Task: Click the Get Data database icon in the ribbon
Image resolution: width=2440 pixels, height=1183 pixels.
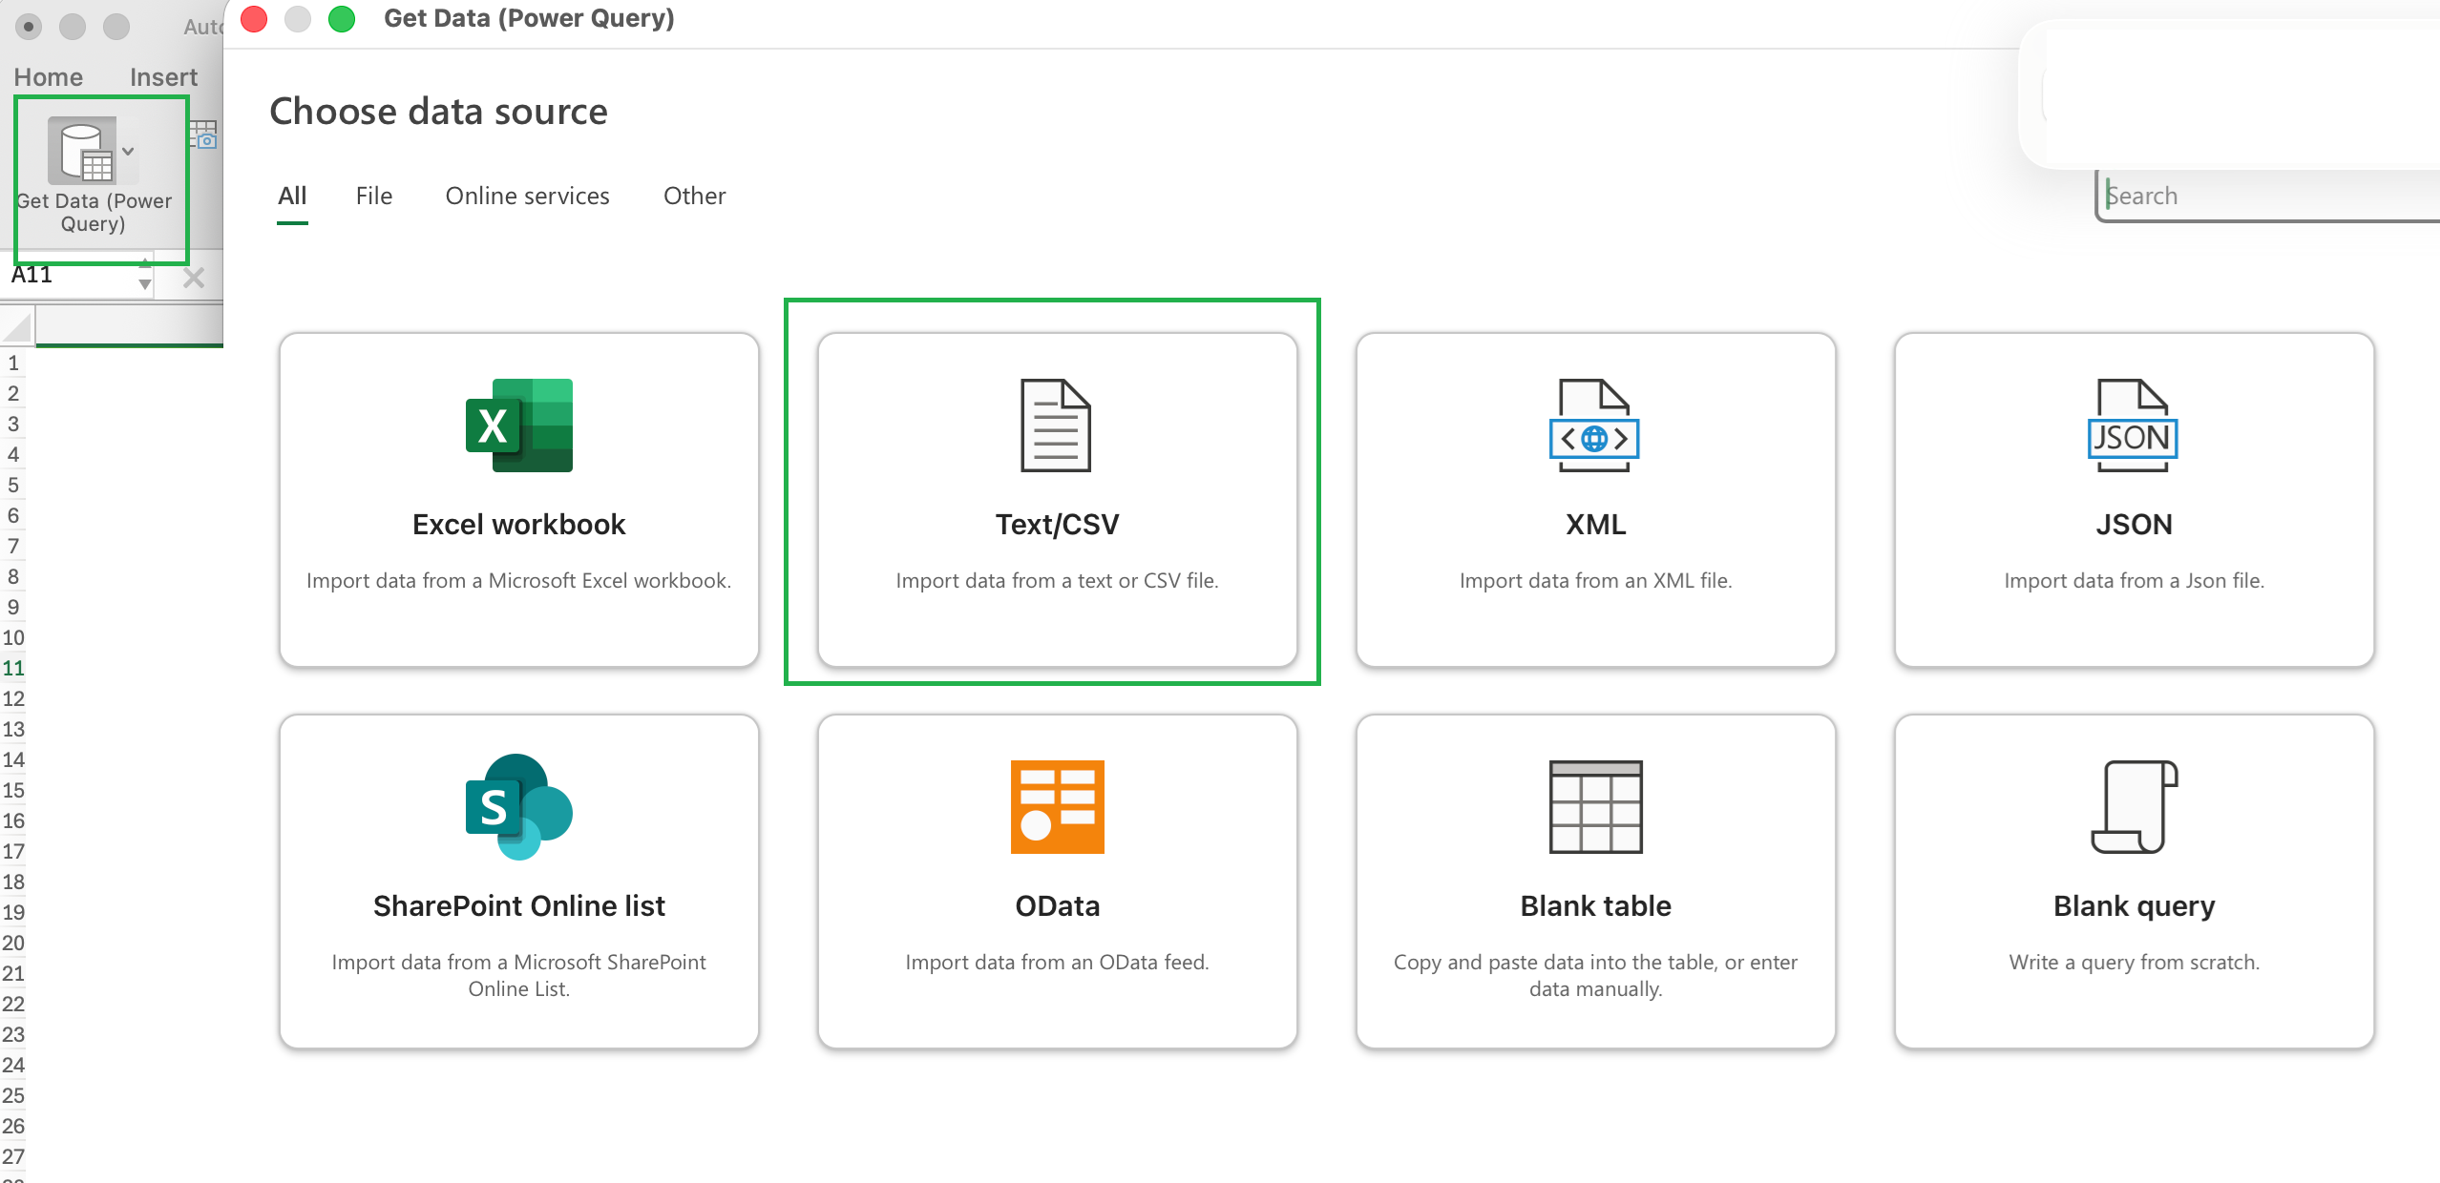Action: 84,151
